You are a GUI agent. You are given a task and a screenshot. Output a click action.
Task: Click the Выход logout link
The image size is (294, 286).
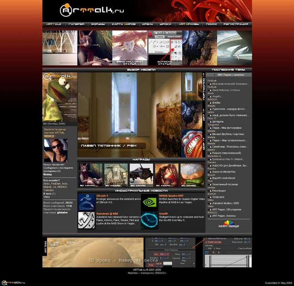pos(47,174)
